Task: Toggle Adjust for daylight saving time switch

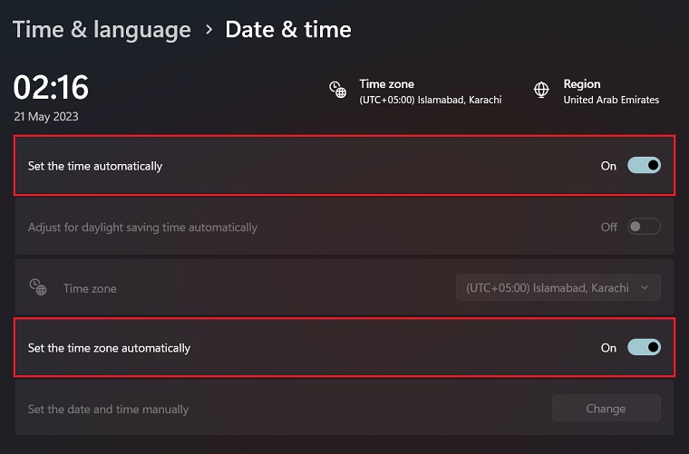Action: [x=644, y=227]
